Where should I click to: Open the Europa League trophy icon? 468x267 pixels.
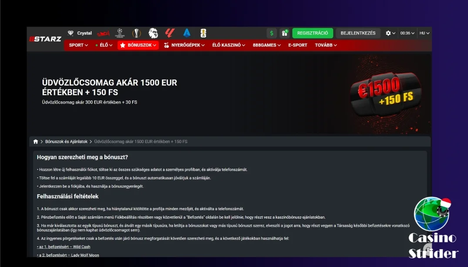tap(136, 33)
